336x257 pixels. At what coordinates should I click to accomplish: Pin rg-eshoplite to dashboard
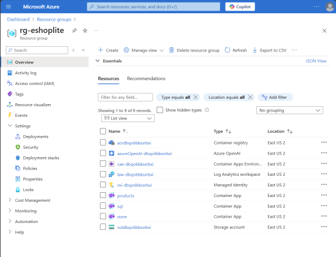(x=74, y=31)
